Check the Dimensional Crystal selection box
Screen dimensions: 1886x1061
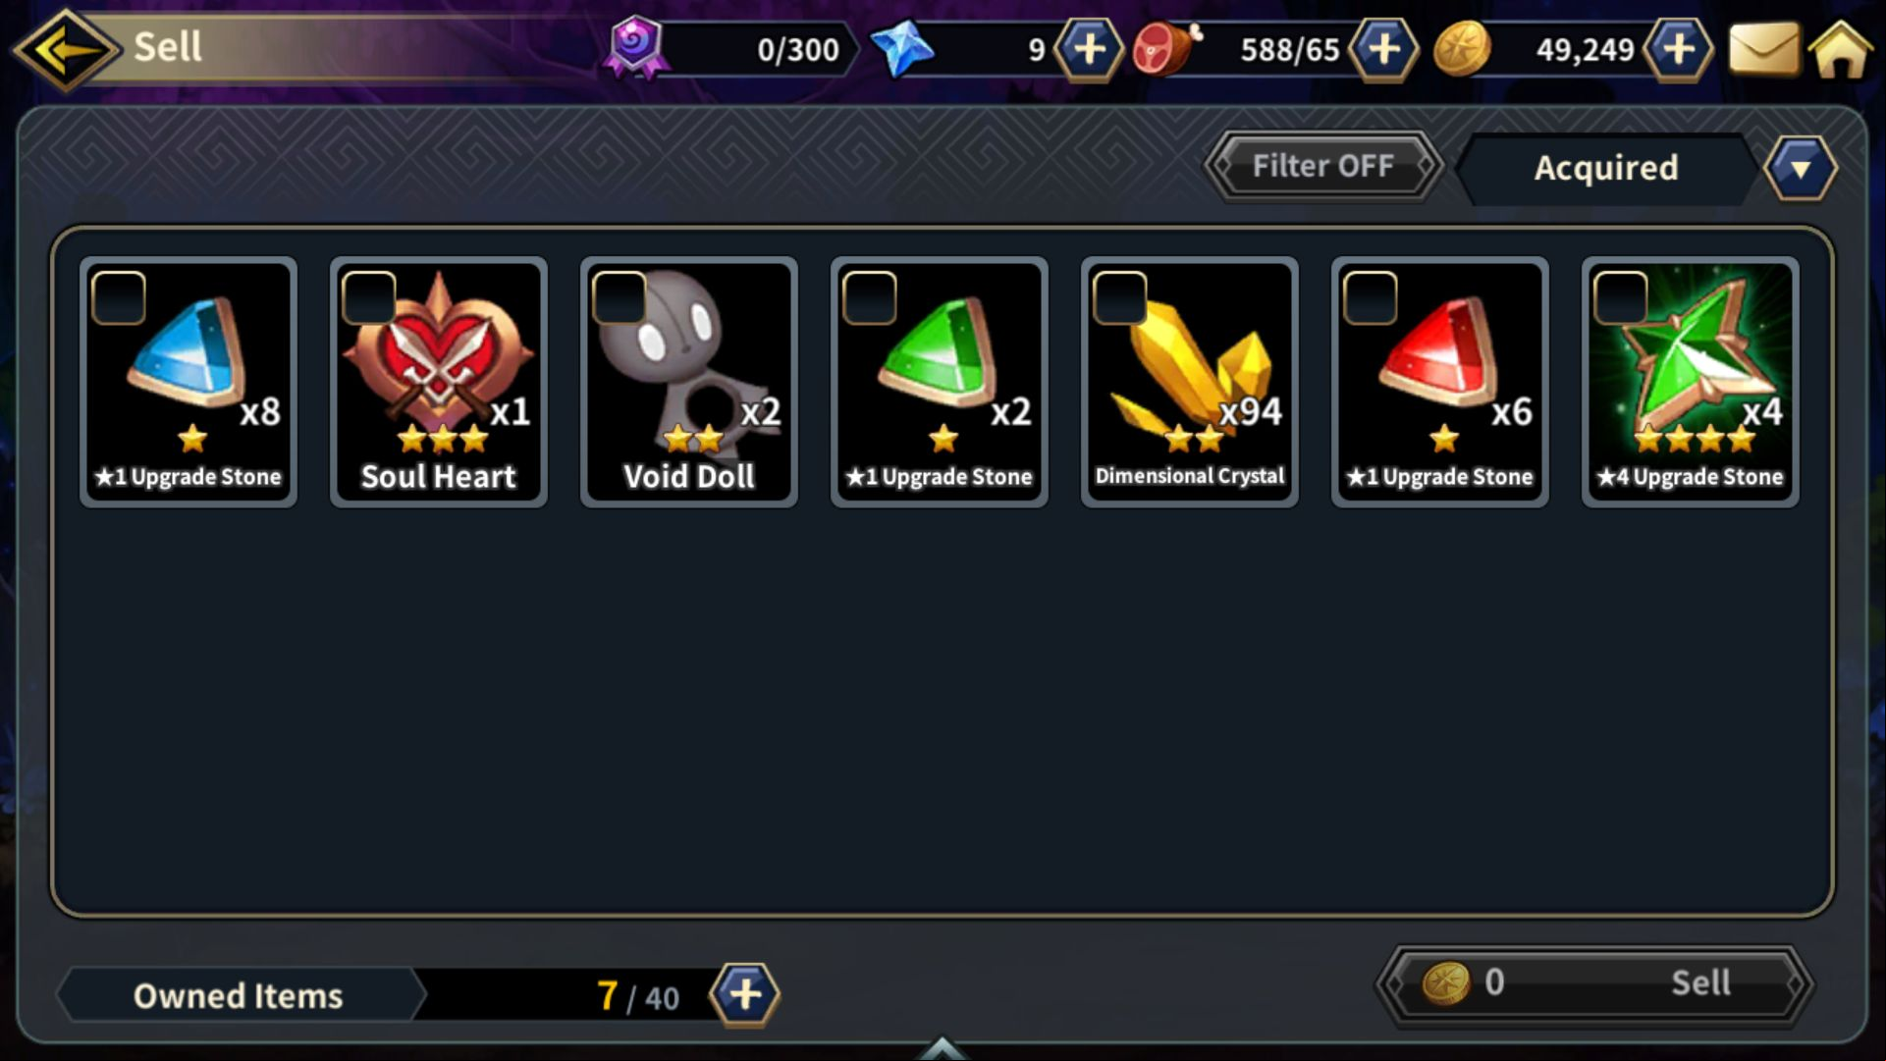click(1120, 298)
